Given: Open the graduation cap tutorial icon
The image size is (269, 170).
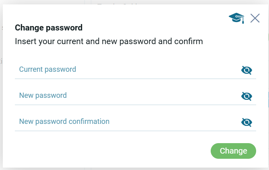Looking at the screenshot, I should [236, 18].
